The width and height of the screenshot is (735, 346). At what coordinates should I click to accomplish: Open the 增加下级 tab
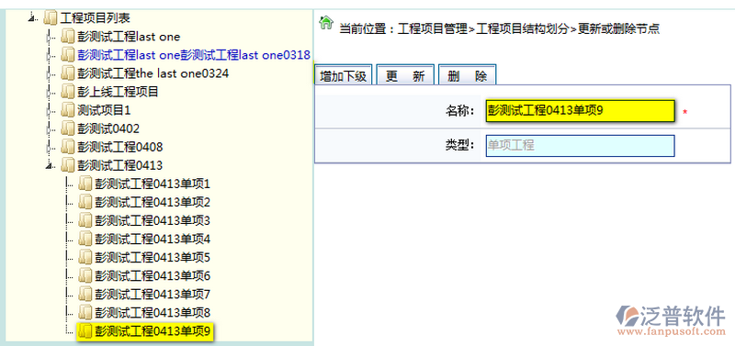point(343,76)
